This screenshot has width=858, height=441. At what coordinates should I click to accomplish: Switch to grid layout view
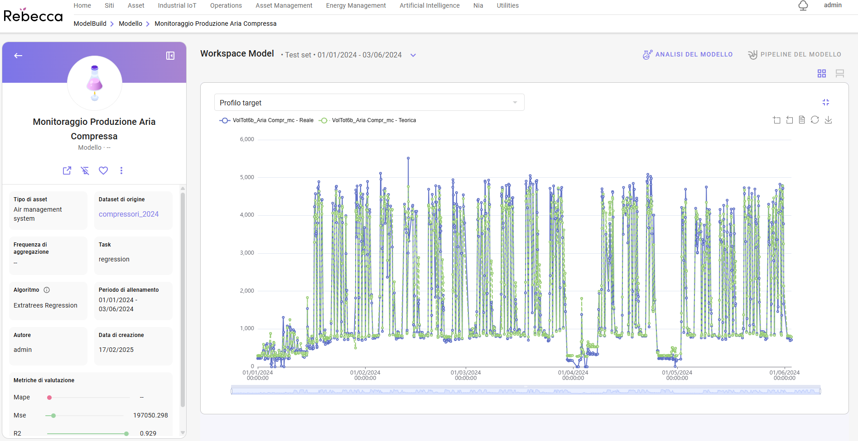coord(822,73)
